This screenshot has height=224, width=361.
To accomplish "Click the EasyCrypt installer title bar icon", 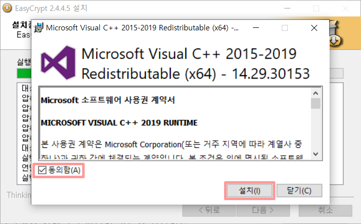I will coord(7,8).
